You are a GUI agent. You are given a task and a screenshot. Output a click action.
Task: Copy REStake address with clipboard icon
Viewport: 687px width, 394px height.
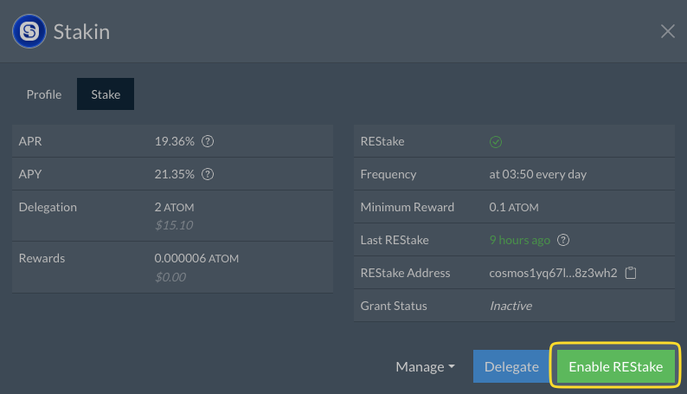pos(631,273)
